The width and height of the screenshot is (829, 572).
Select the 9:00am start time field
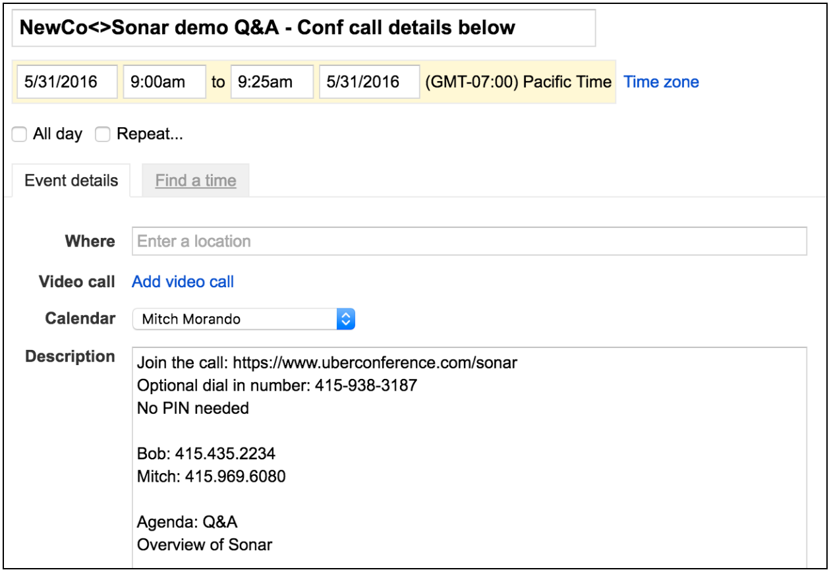[164, 82]
